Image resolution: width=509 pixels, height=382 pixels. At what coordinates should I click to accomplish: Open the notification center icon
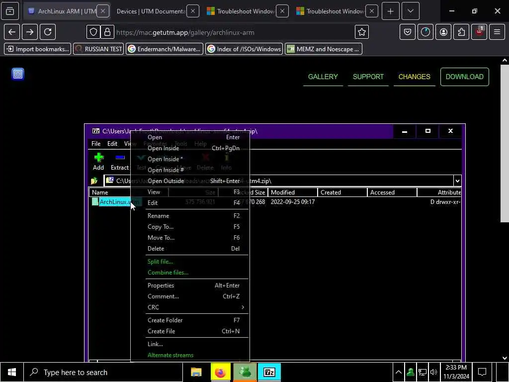[x=482, y=372]
